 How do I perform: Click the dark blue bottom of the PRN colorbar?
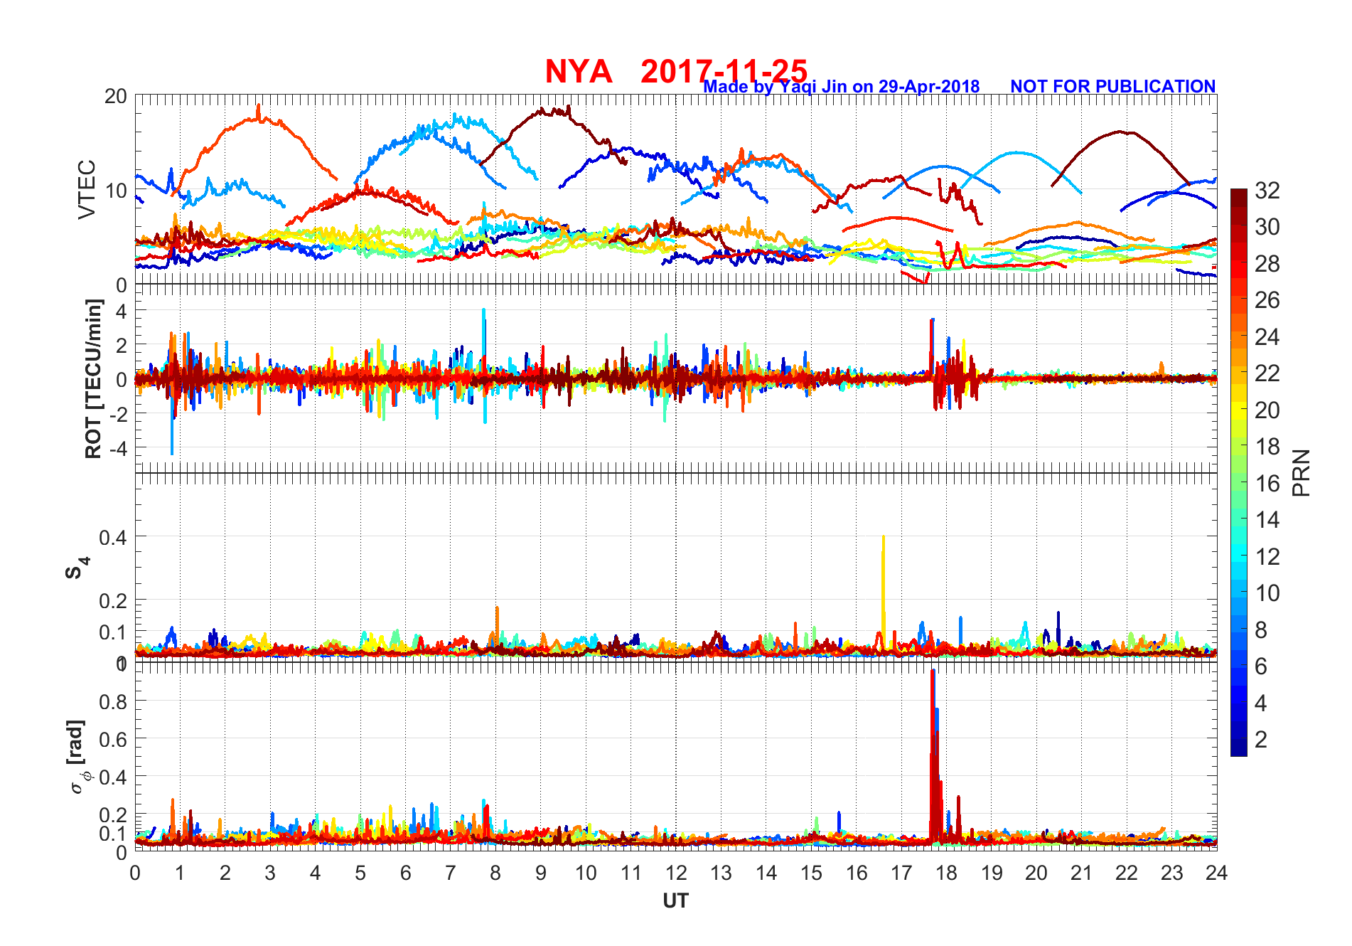pos(1239,748)
